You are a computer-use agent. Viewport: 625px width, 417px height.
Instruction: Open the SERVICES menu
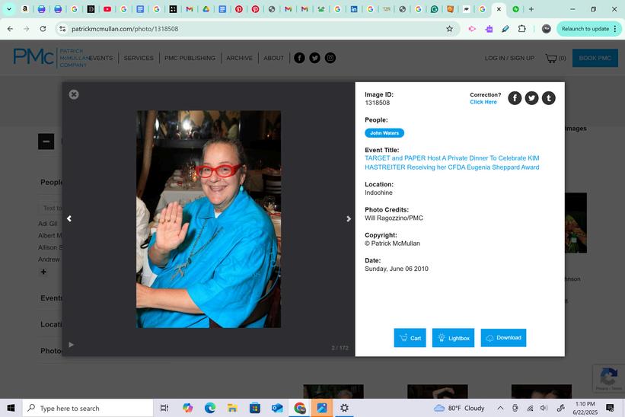click(x=139, y=58)
